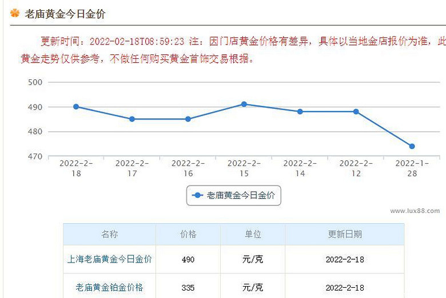This screenshot has width=446, height=298.
Task: Click the 更新日期 column header
Action: [x=345, y=235]
